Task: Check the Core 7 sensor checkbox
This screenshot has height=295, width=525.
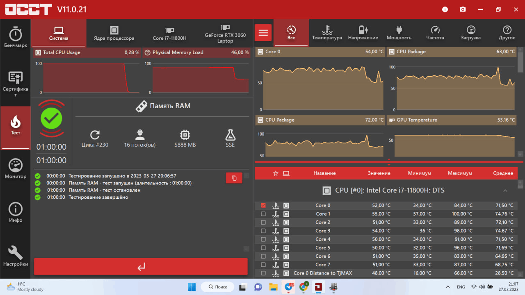Action: pyautogui.click(x=263, y=265)
